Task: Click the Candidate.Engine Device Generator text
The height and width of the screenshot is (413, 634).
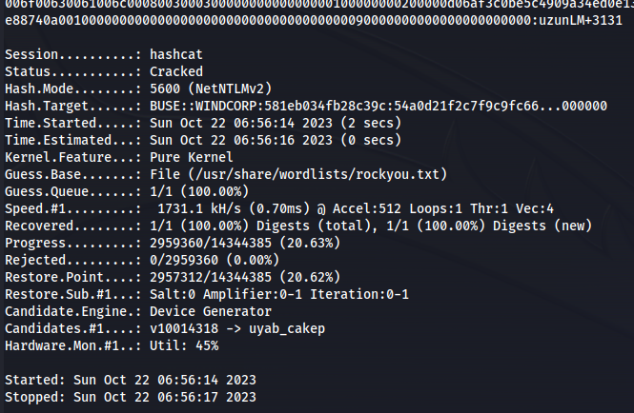Action: (211, 311)
